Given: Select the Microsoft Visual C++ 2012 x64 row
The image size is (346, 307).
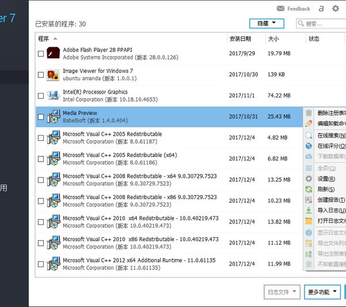Looking at the screenshot, I should pyautogui.click(x=138, y=264).
